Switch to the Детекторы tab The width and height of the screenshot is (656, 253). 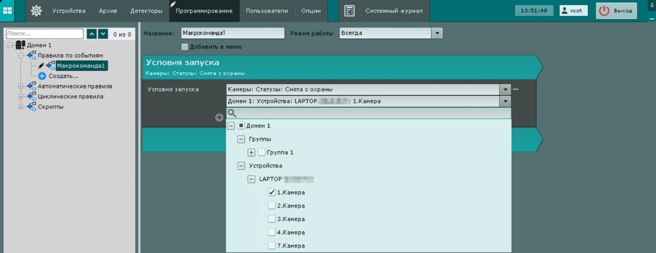(146, 11)
